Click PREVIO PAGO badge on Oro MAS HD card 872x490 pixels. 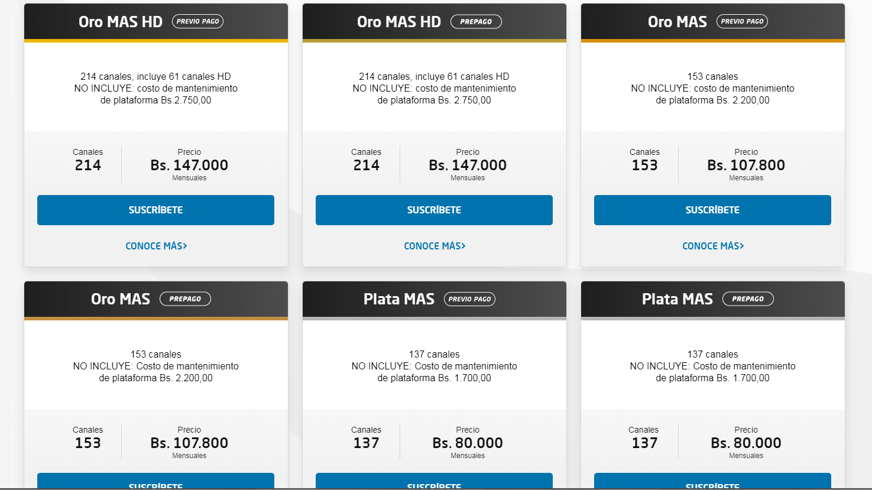(197, 21)
